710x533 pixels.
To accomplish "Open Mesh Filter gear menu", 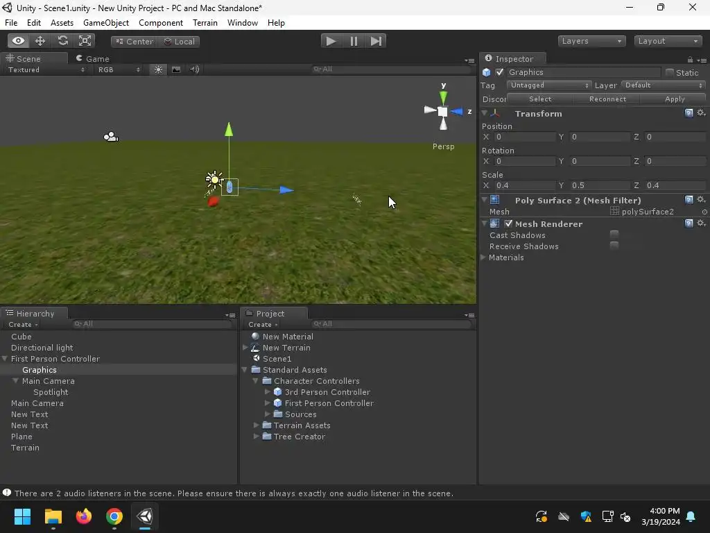I will point(701,199).
